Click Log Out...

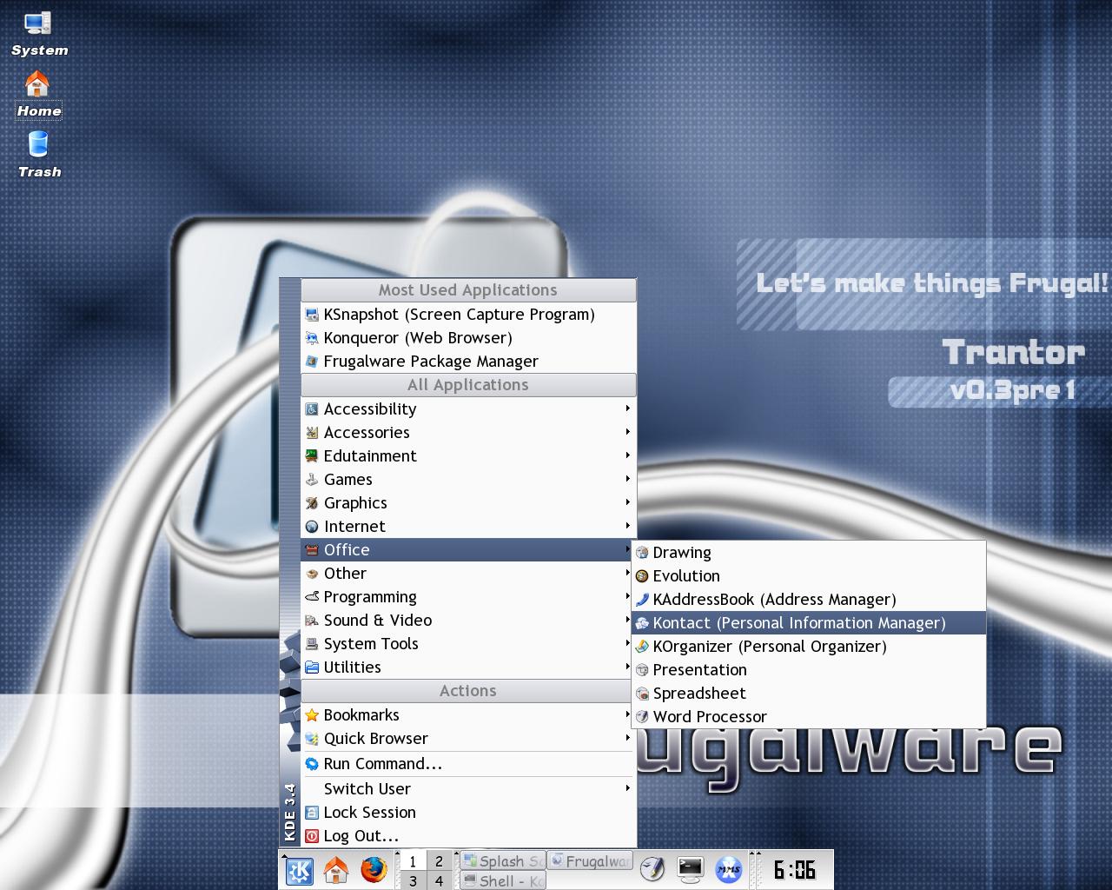click(x=468, y=836)
